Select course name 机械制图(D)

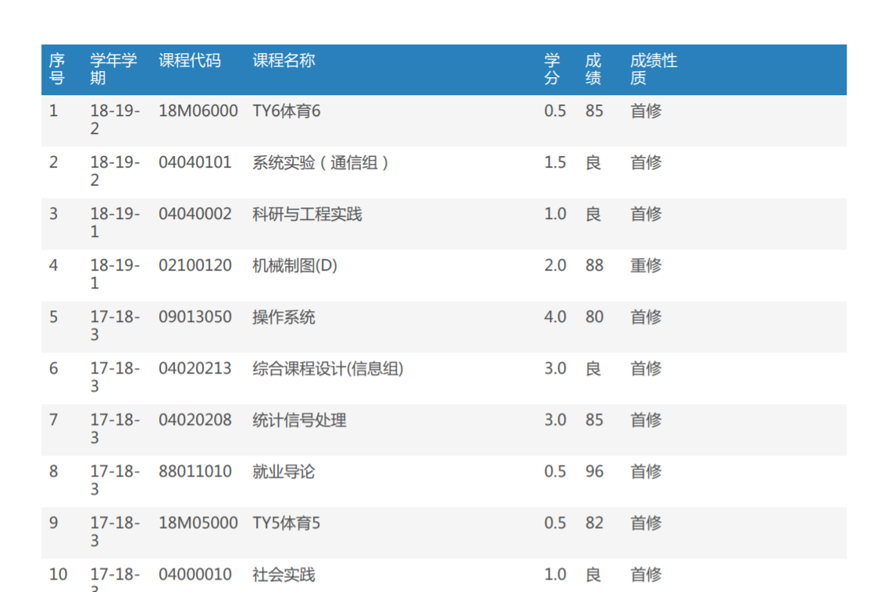coord(295,265)
